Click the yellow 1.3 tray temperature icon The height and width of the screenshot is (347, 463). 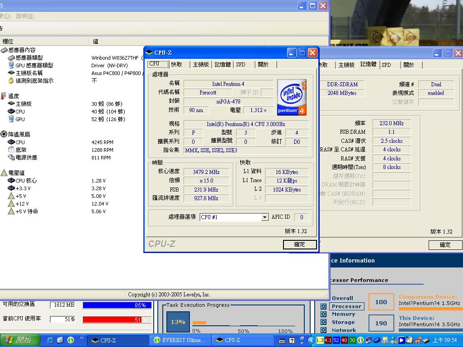click(x=320, y=340)
